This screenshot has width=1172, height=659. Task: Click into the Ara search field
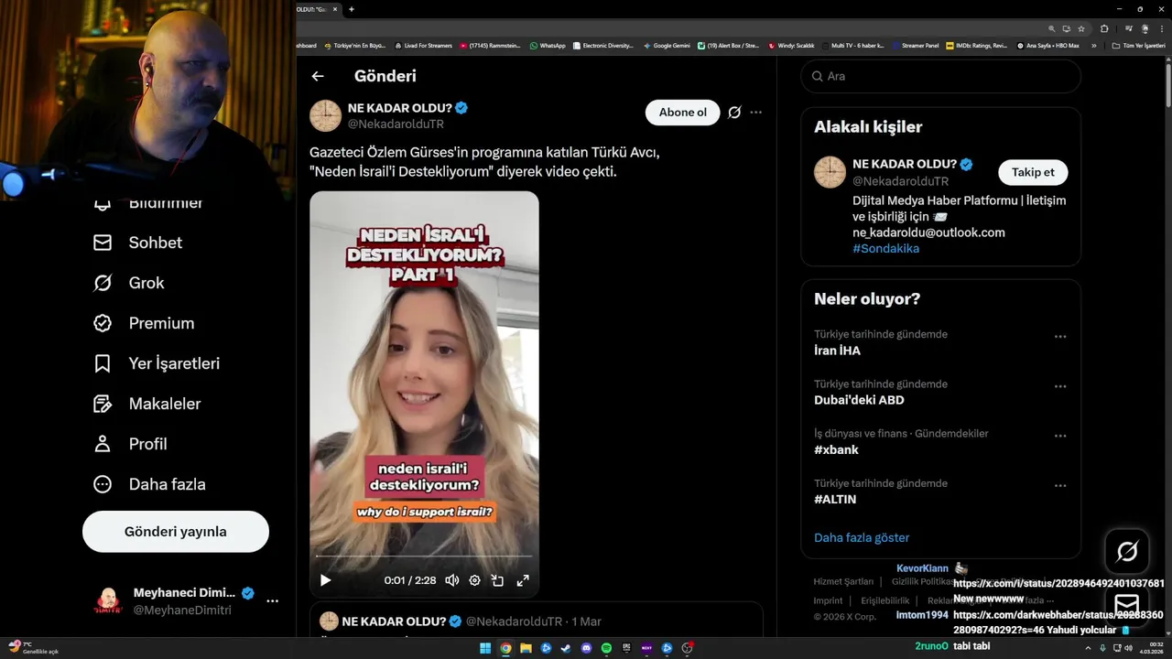pos(941,76)
